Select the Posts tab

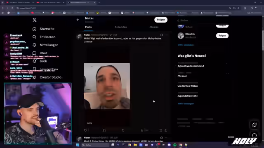[x=88, y=27]
